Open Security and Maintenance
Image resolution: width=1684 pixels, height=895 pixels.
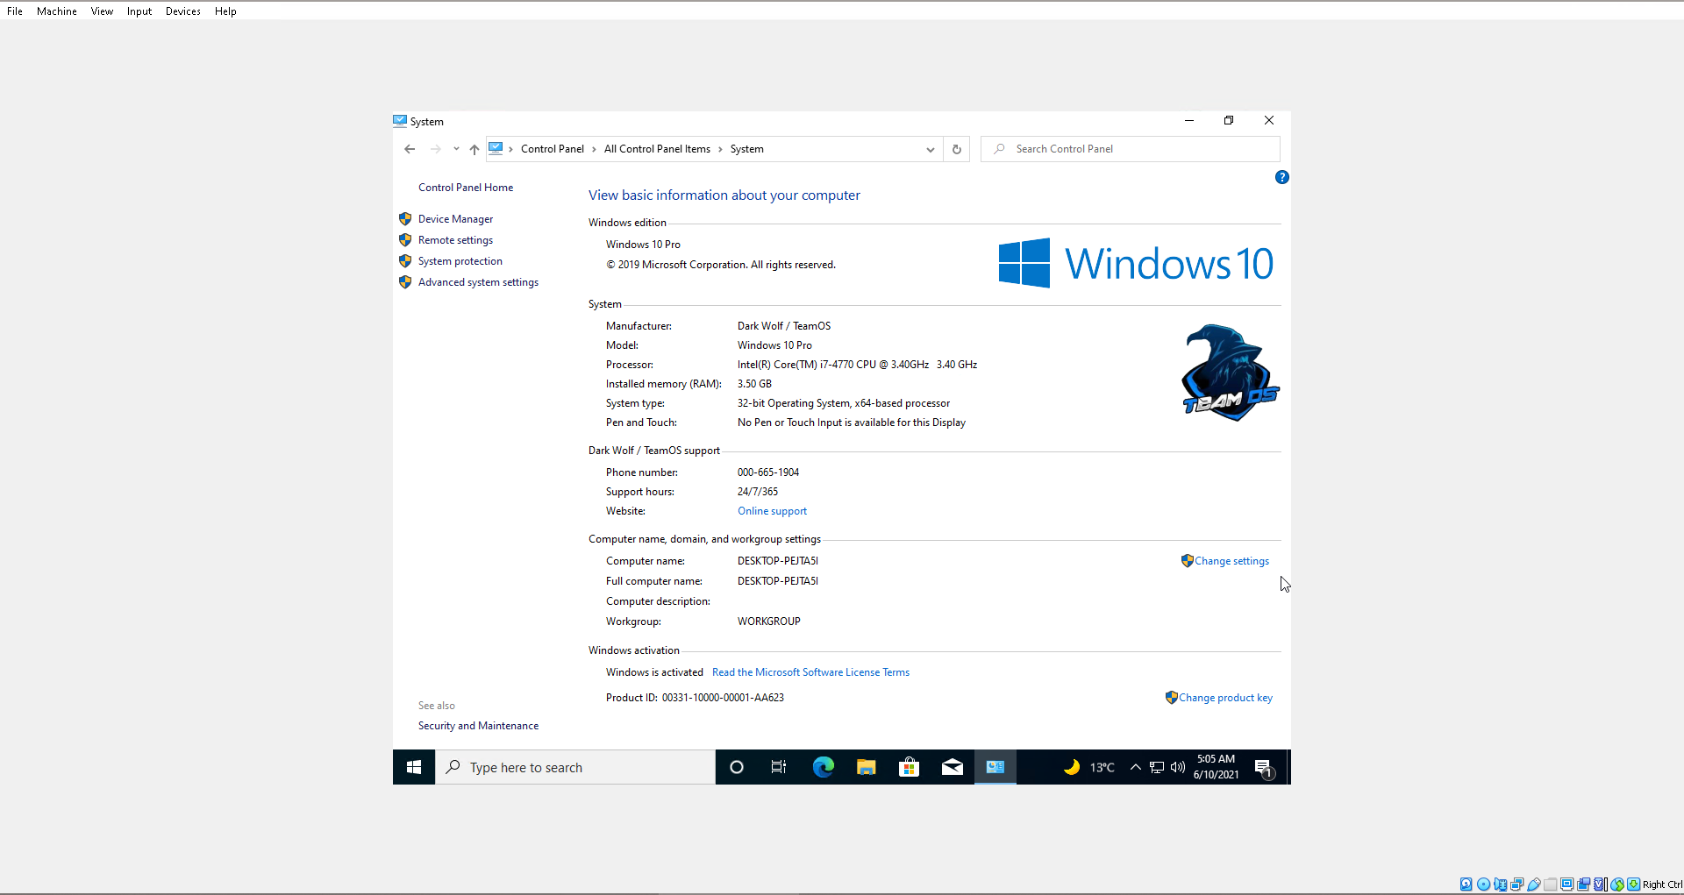(x=478, y=726)
